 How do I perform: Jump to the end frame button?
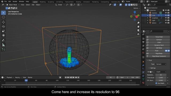coord(78,77)
